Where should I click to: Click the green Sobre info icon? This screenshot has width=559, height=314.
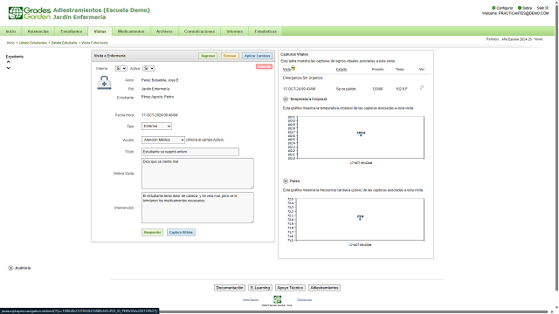(x=520, y=8)
